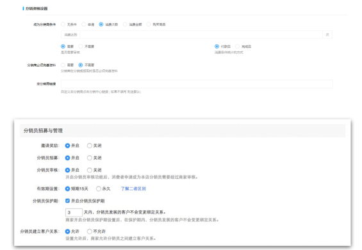Select the 购买商品 condition radio
Image resolution: width=362 pixels, height=250 pixels.
(149, 24)
